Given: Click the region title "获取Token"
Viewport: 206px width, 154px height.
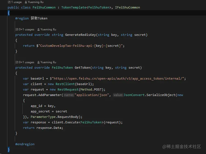Looking at the screenshot, I should tap(39, 18).
